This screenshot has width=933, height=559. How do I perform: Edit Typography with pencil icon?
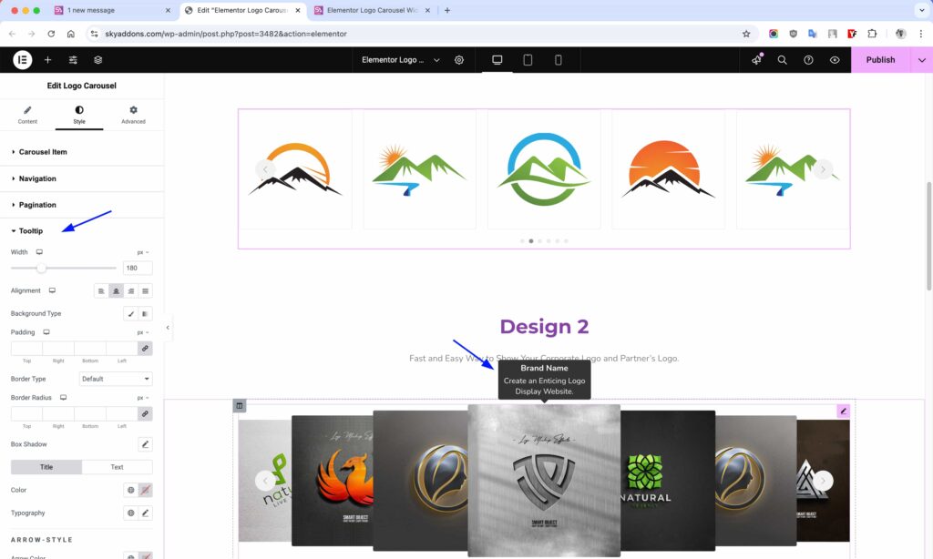[145, 513]
